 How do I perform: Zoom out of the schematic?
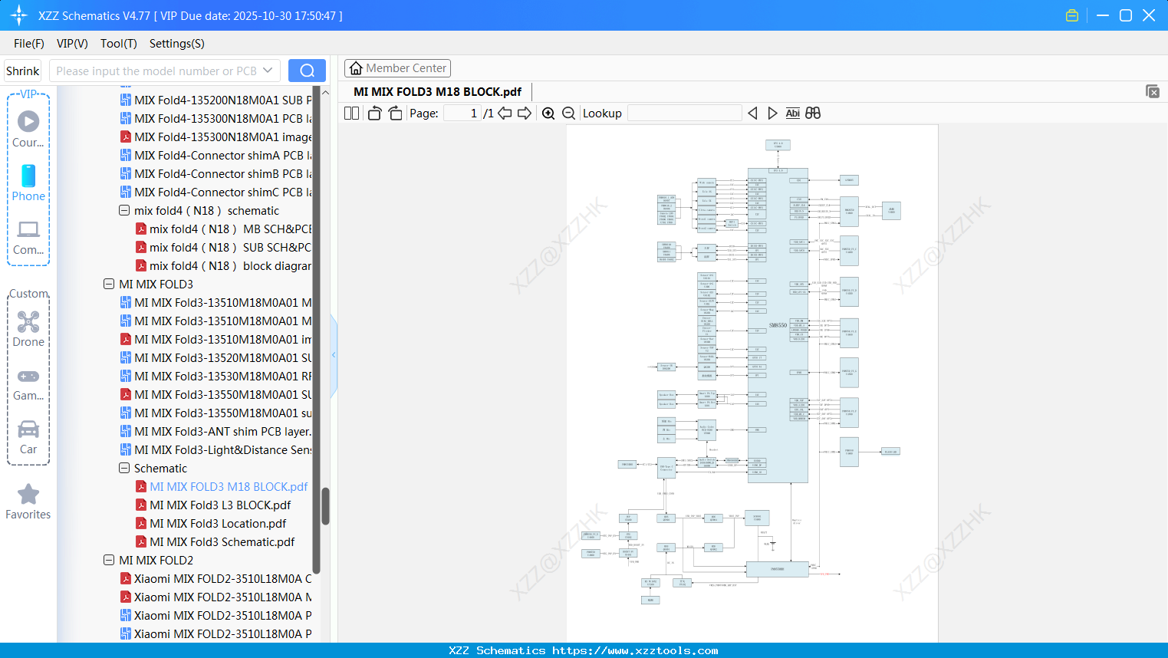[x=569, y=113]
